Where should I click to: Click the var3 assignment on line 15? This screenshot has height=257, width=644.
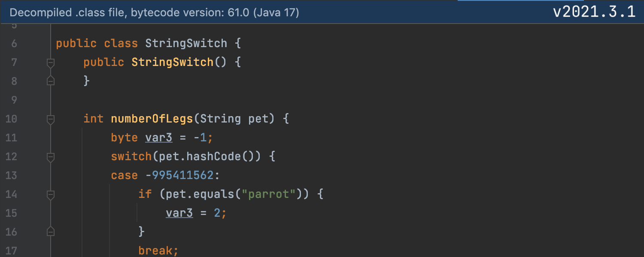[179, 213]
